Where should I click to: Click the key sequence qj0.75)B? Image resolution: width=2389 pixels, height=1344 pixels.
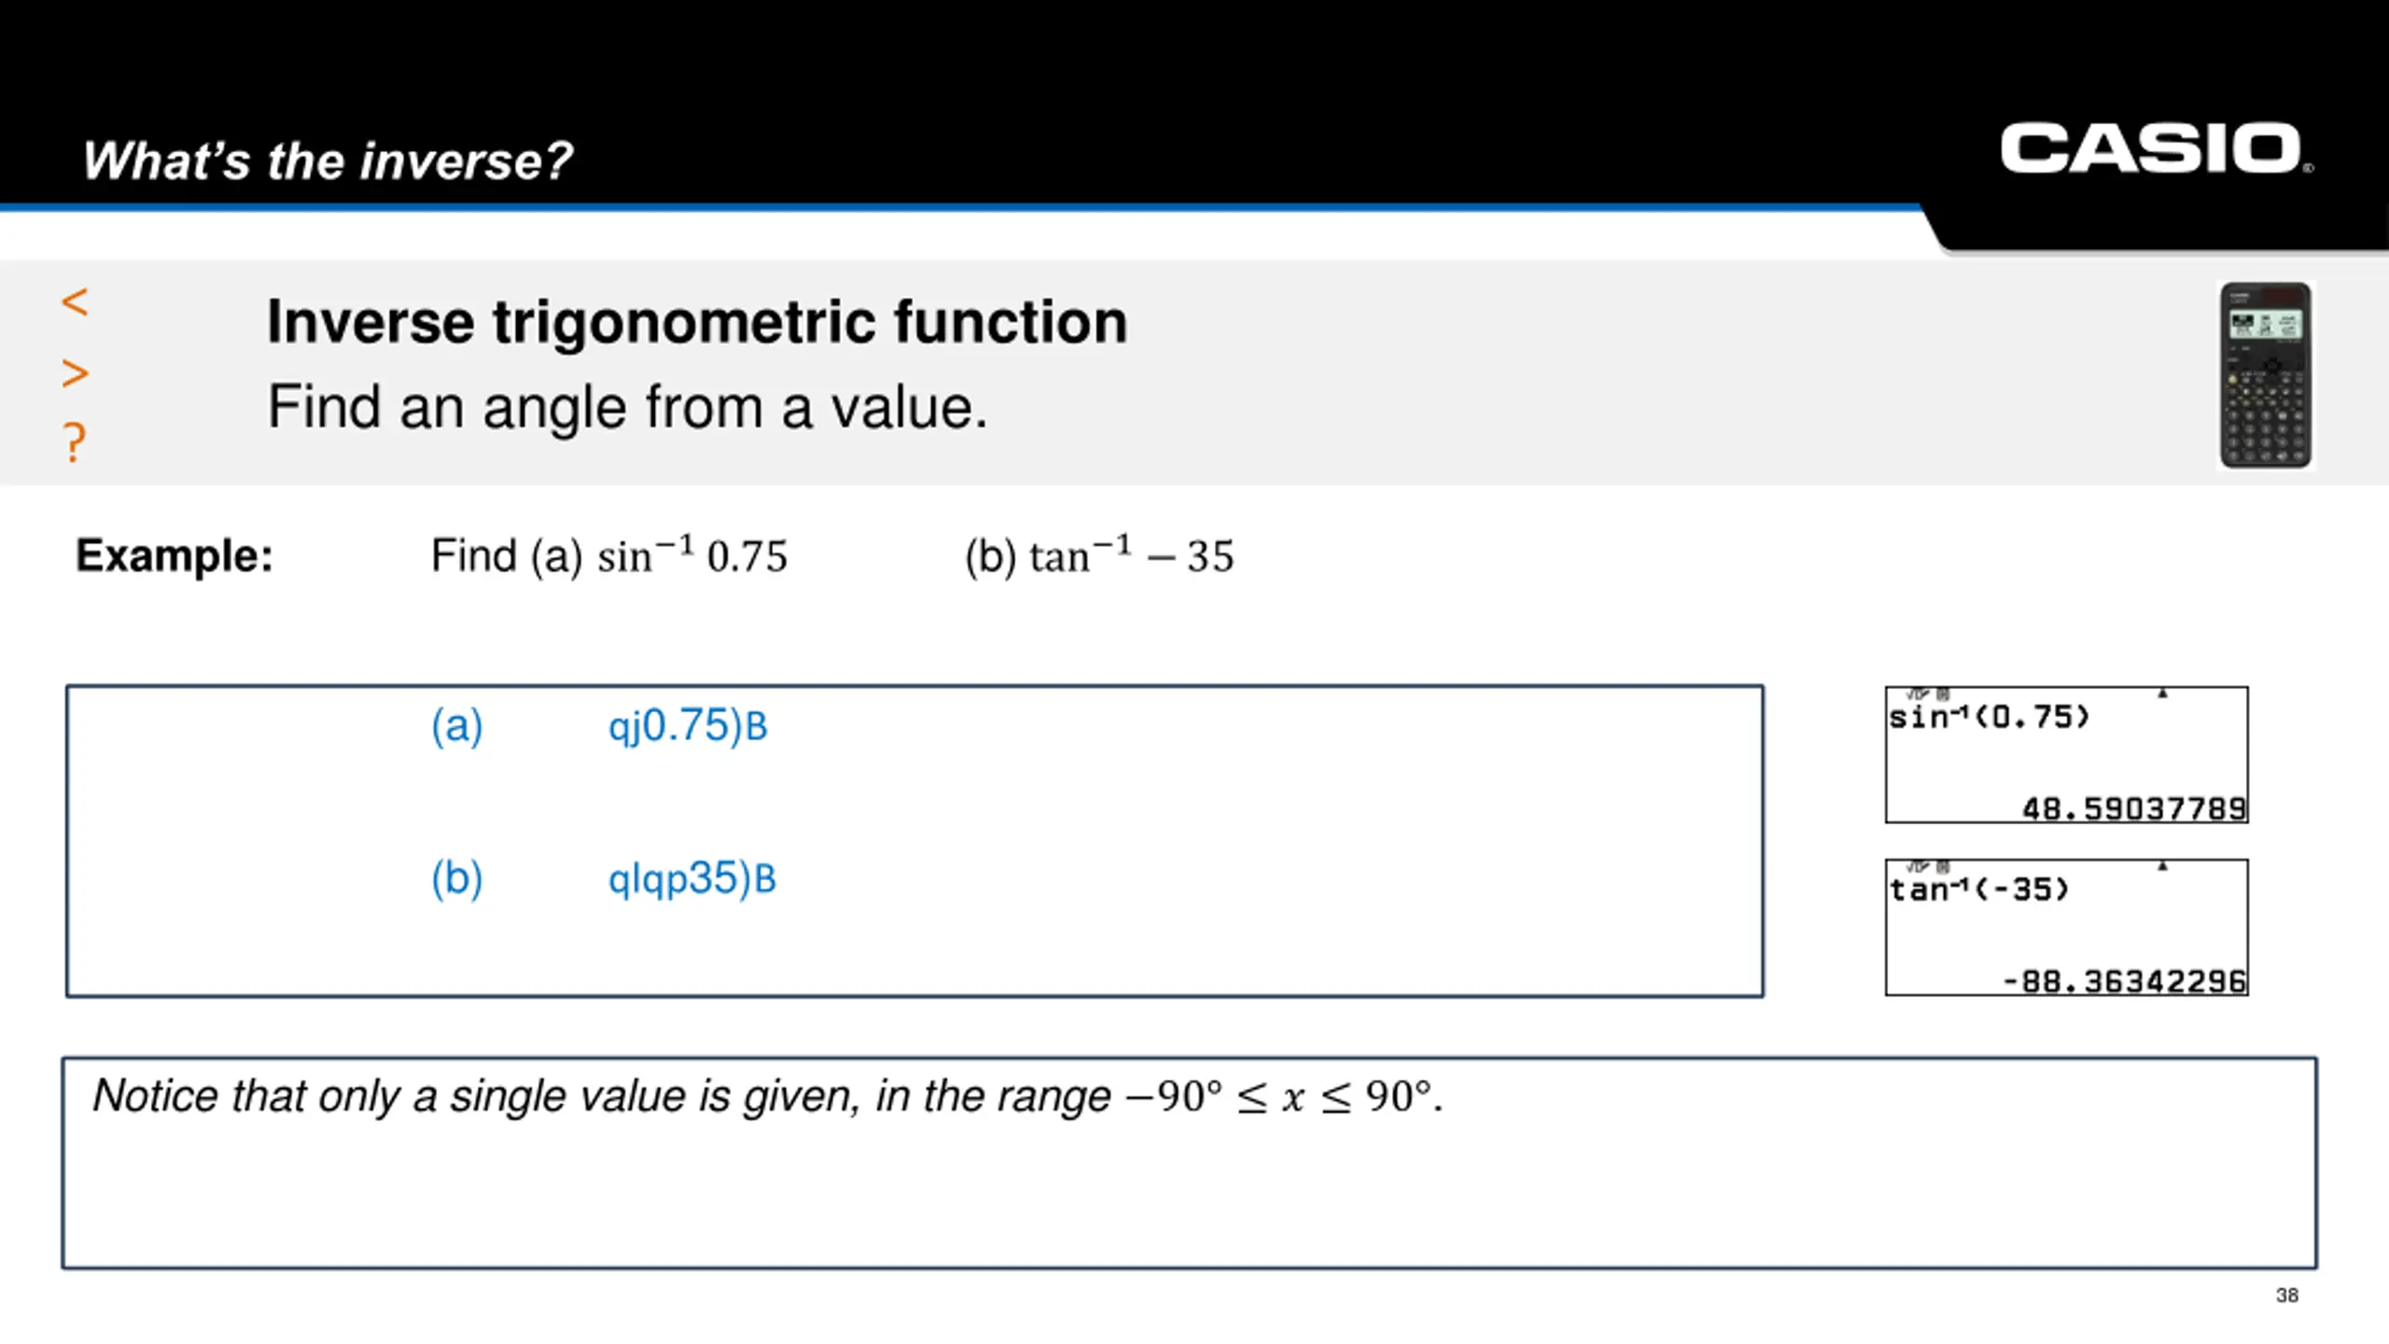(x=688, y=726)
